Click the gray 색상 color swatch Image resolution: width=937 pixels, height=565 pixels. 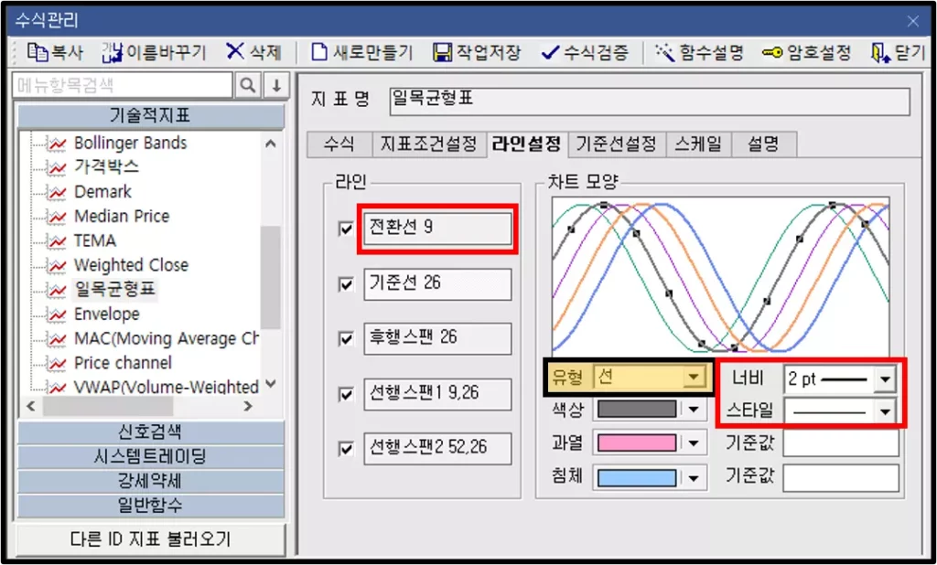point(637,409)
